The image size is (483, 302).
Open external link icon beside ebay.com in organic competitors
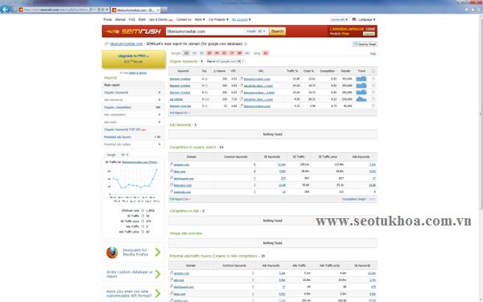171,171
